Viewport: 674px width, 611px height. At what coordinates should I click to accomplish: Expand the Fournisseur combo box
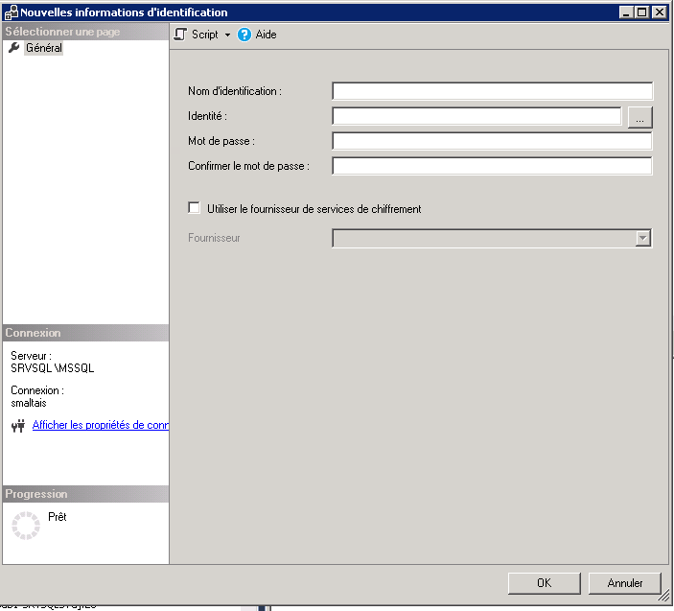(x=642, y=238)
